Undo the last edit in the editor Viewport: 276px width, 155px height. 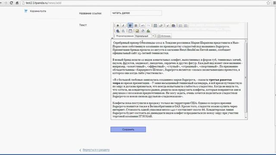(143, 26)
